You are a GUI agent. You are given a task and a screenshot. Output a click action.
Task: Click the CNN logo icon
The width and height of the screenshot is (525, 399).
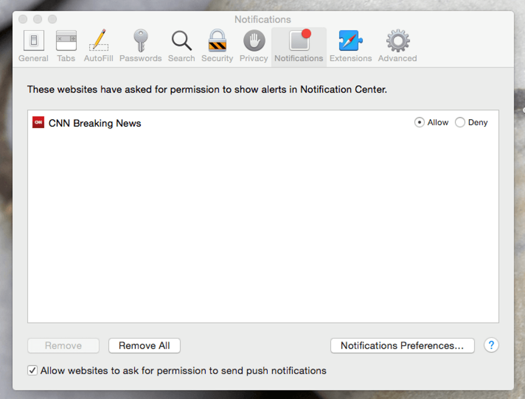point(38,123)
